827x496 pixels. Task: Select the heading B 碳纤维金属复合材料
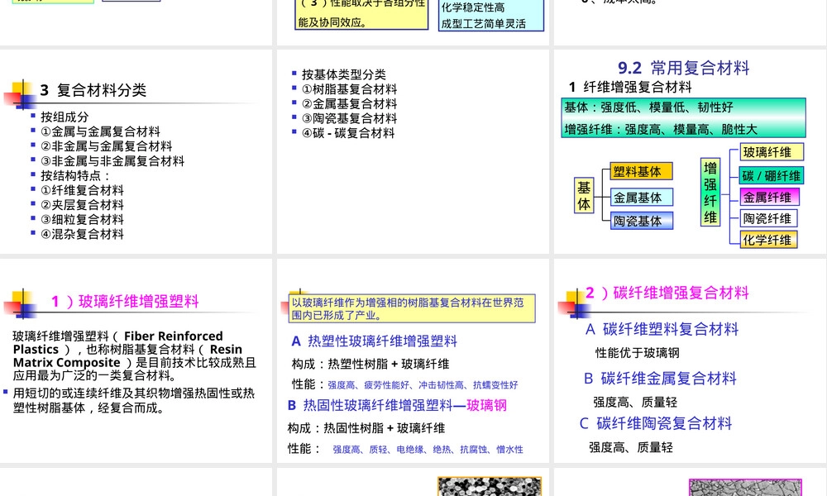pyautogui.click(x=660, y=379)
